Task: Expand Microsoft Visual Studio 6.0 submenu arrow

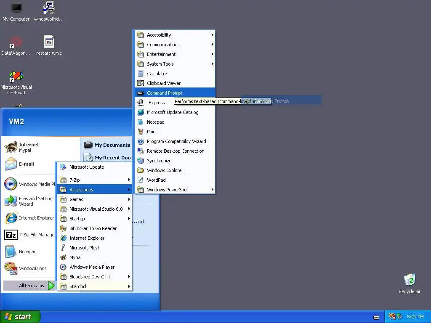Action: (x=129, y=209)
